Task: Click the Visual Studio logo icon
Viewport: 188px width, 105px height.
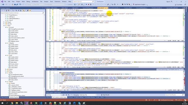Action: tap(2, 1)
